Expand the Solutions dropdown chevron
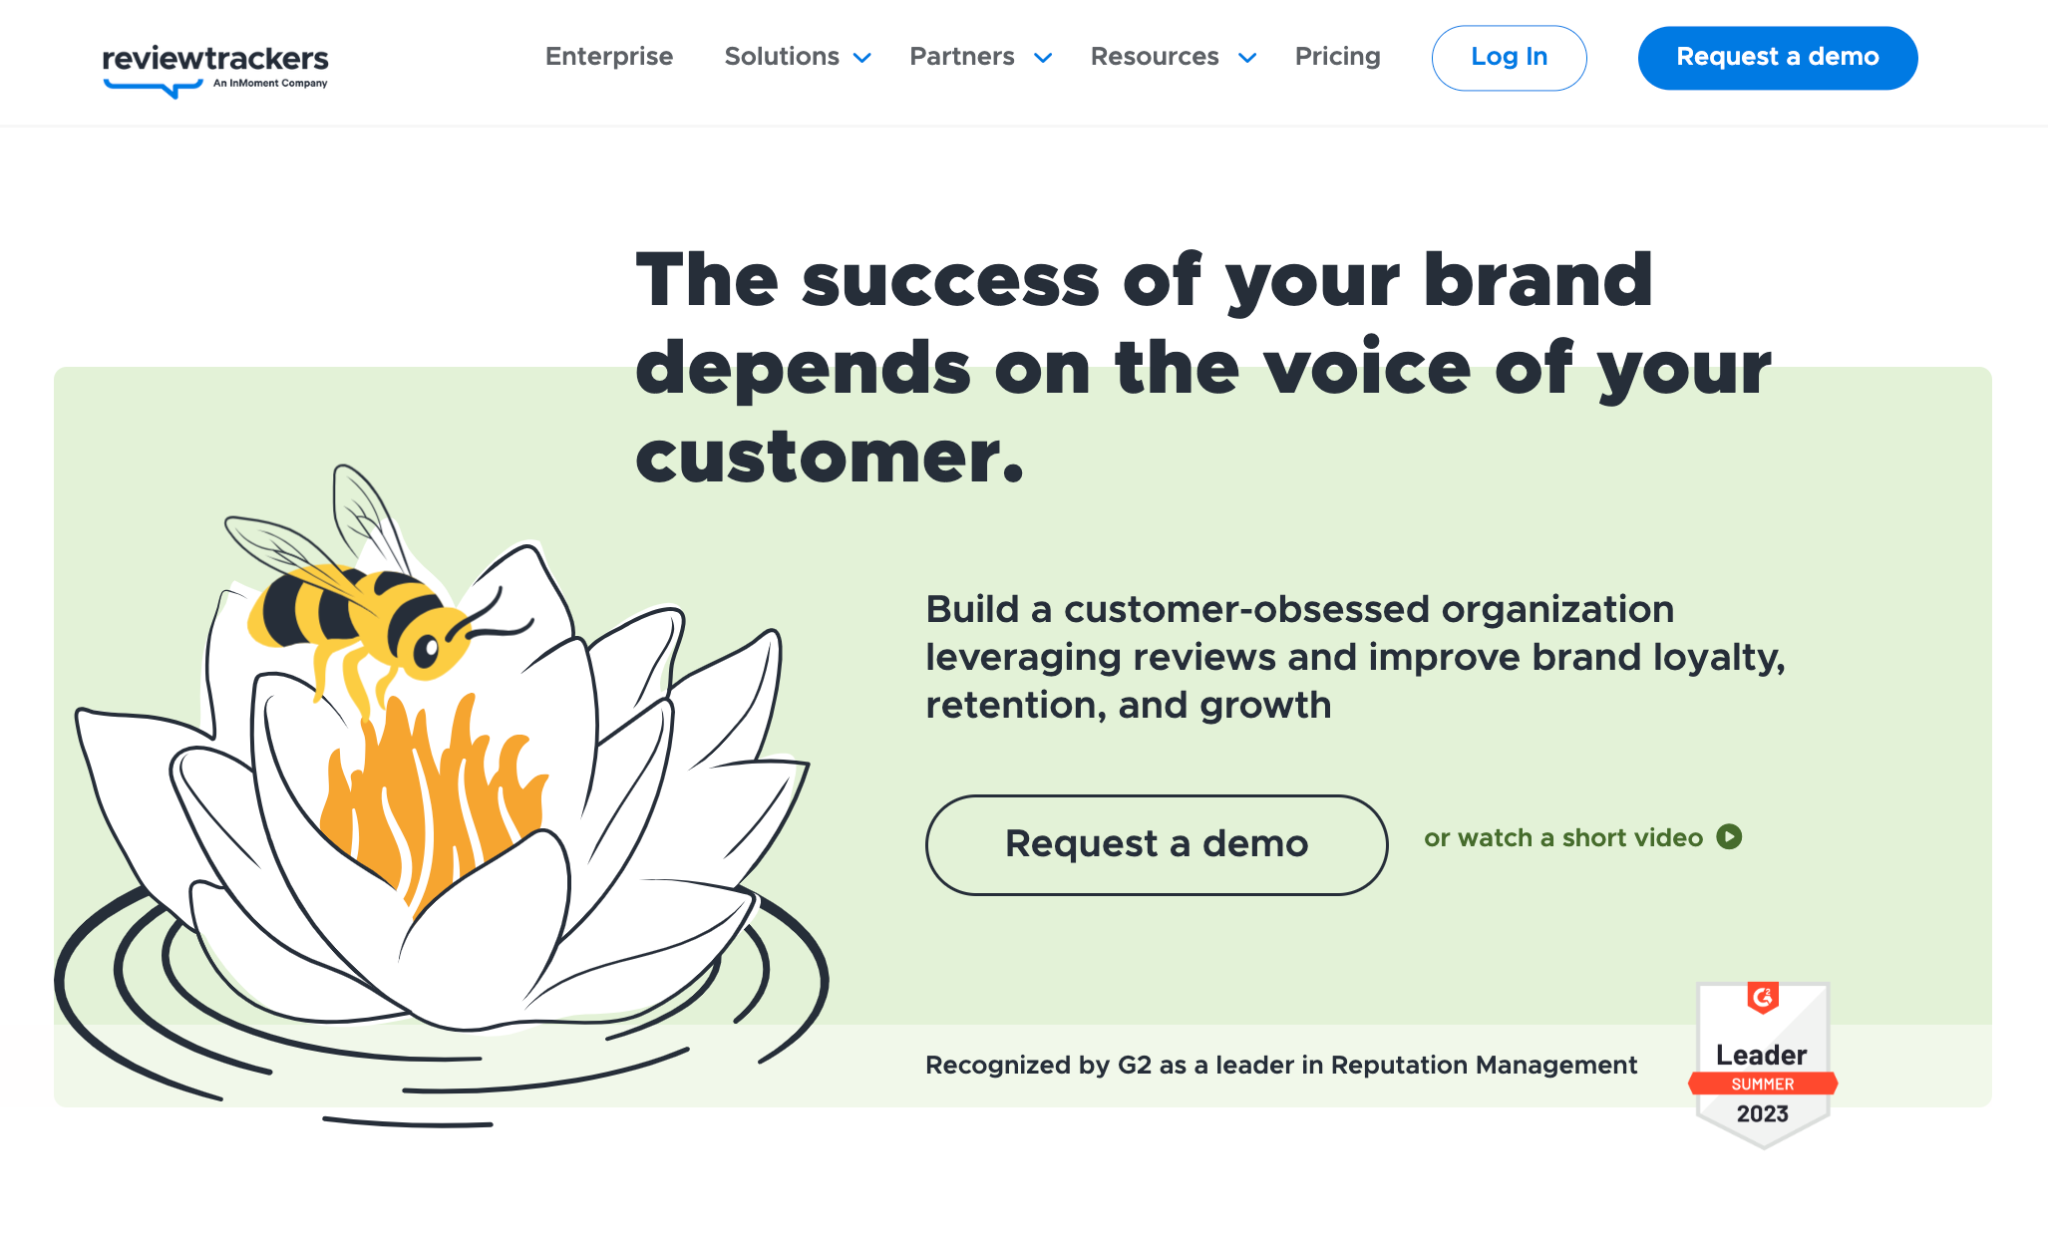This screenshot has height=1242, width=2048. point(862,58)
